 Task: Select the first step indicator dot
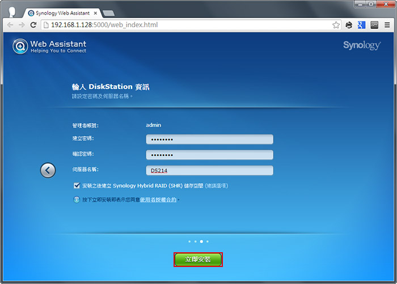tap(189, 241)
